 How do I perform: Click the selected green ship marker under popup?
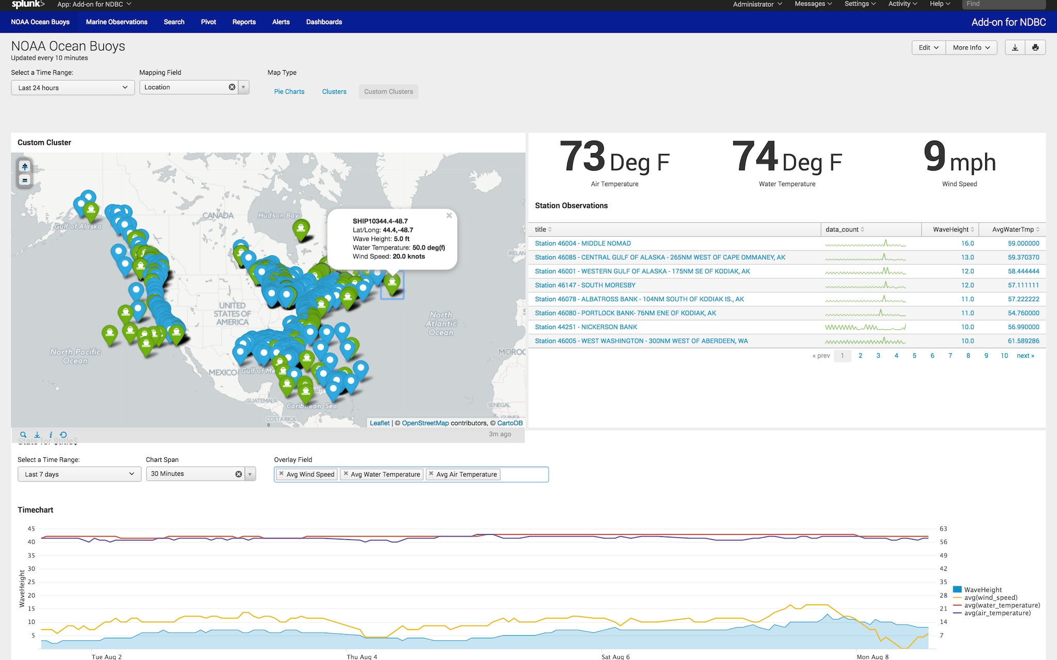pyautogui.click(x=392, y=284)
